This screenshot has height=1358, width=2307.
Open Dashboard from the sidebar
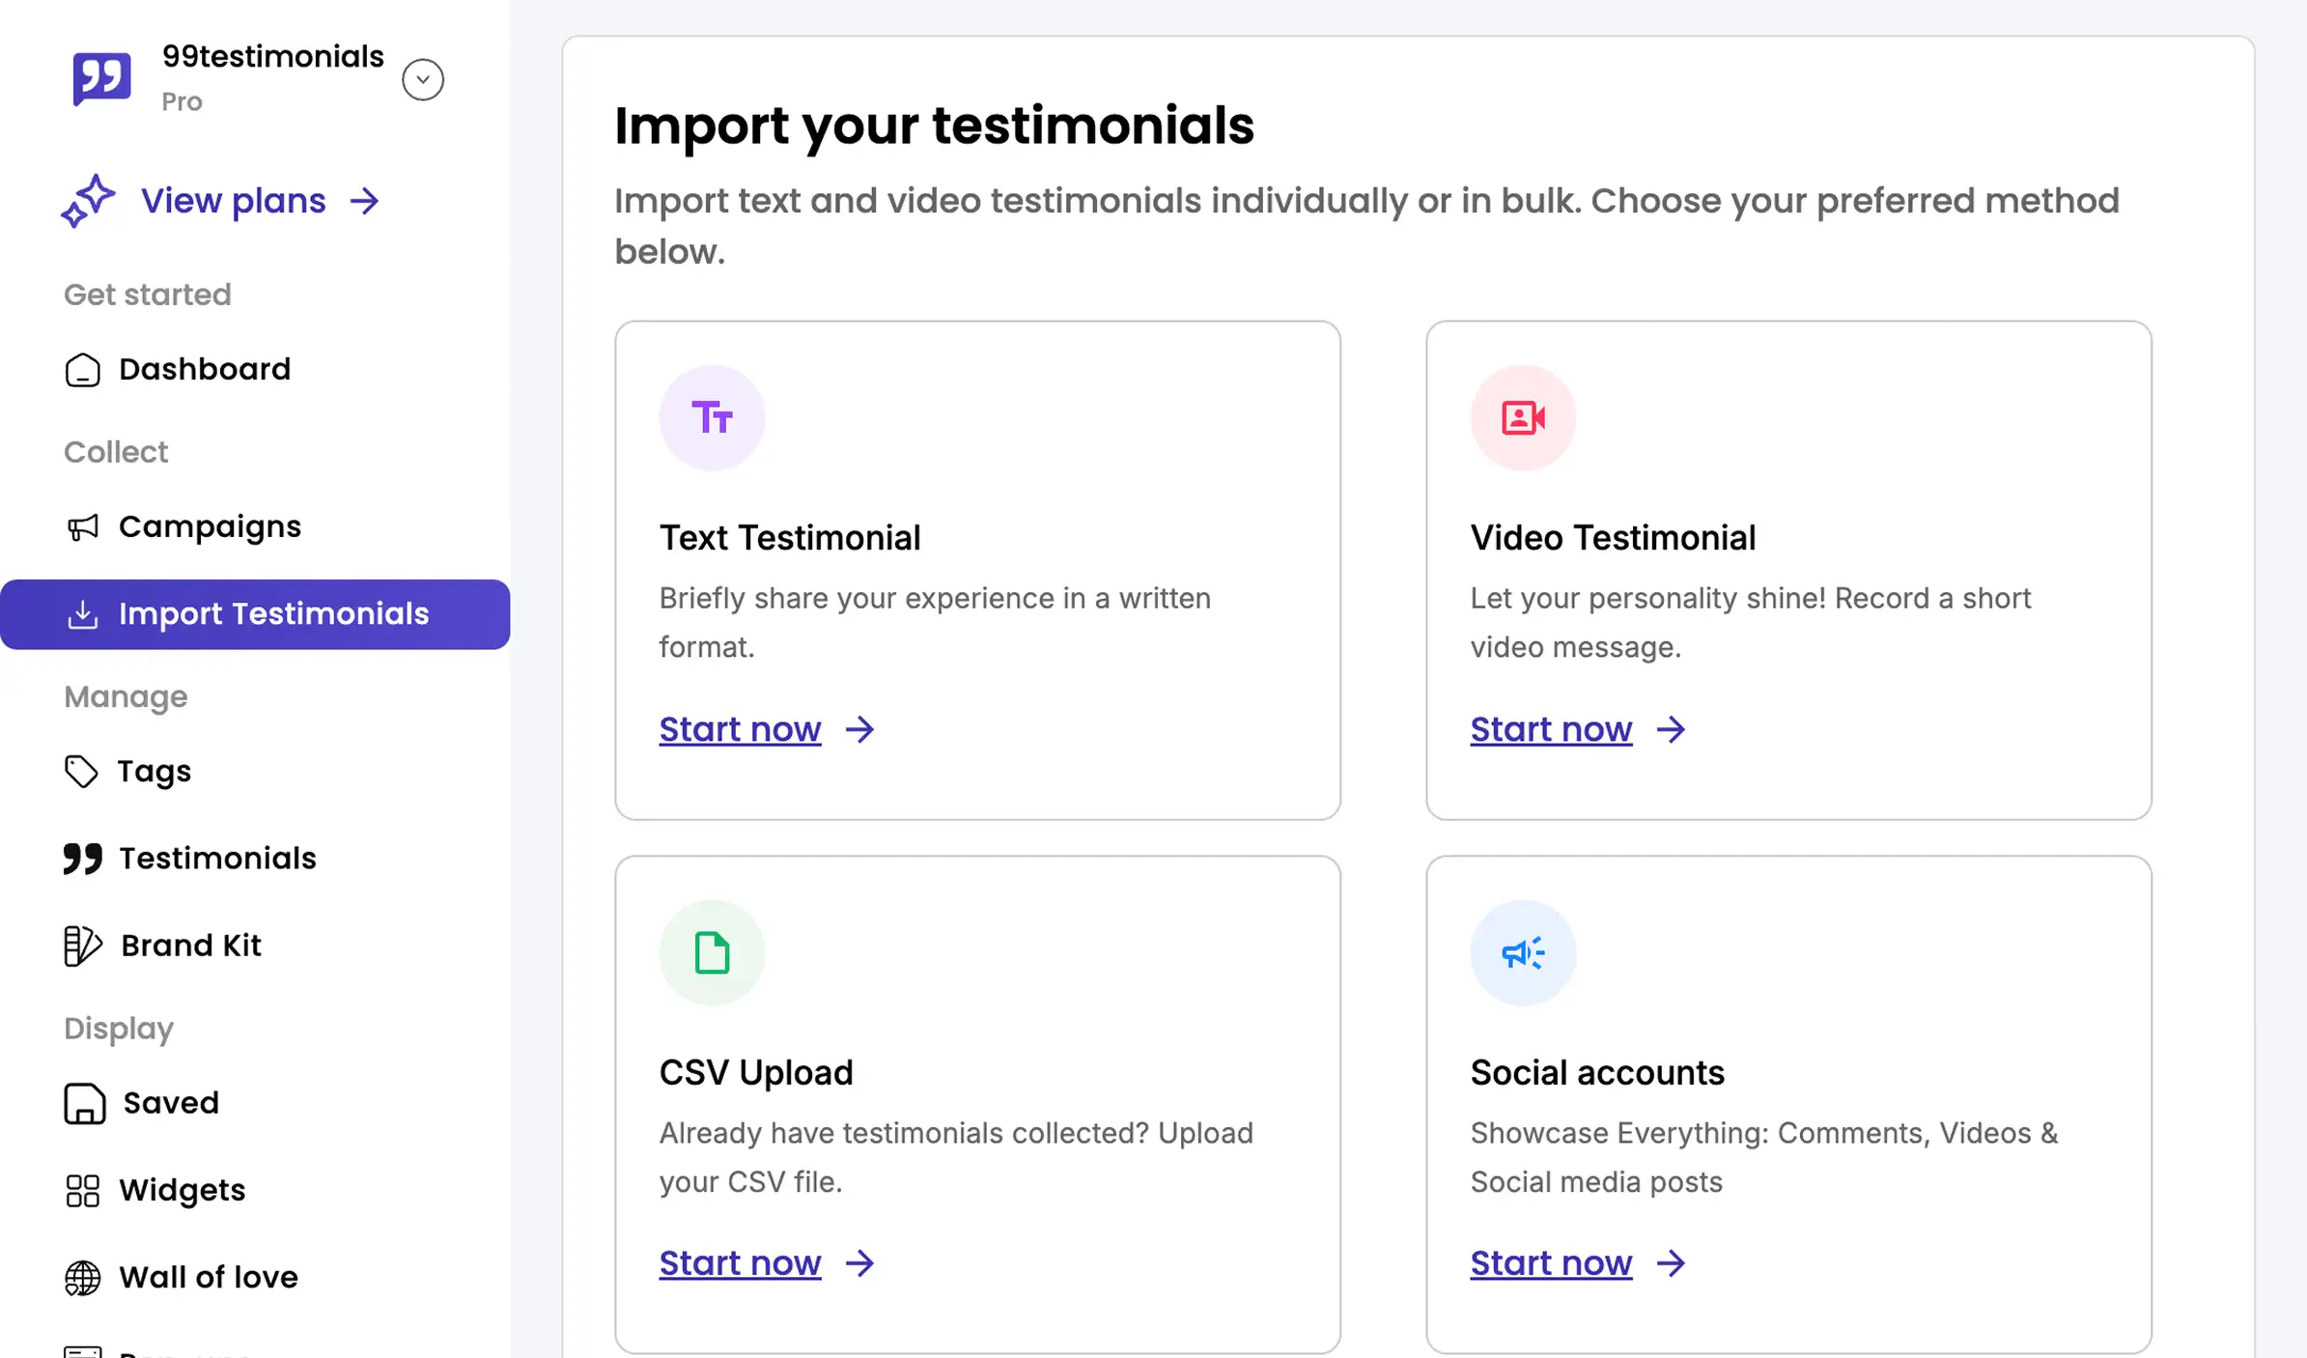coord(204,369)
